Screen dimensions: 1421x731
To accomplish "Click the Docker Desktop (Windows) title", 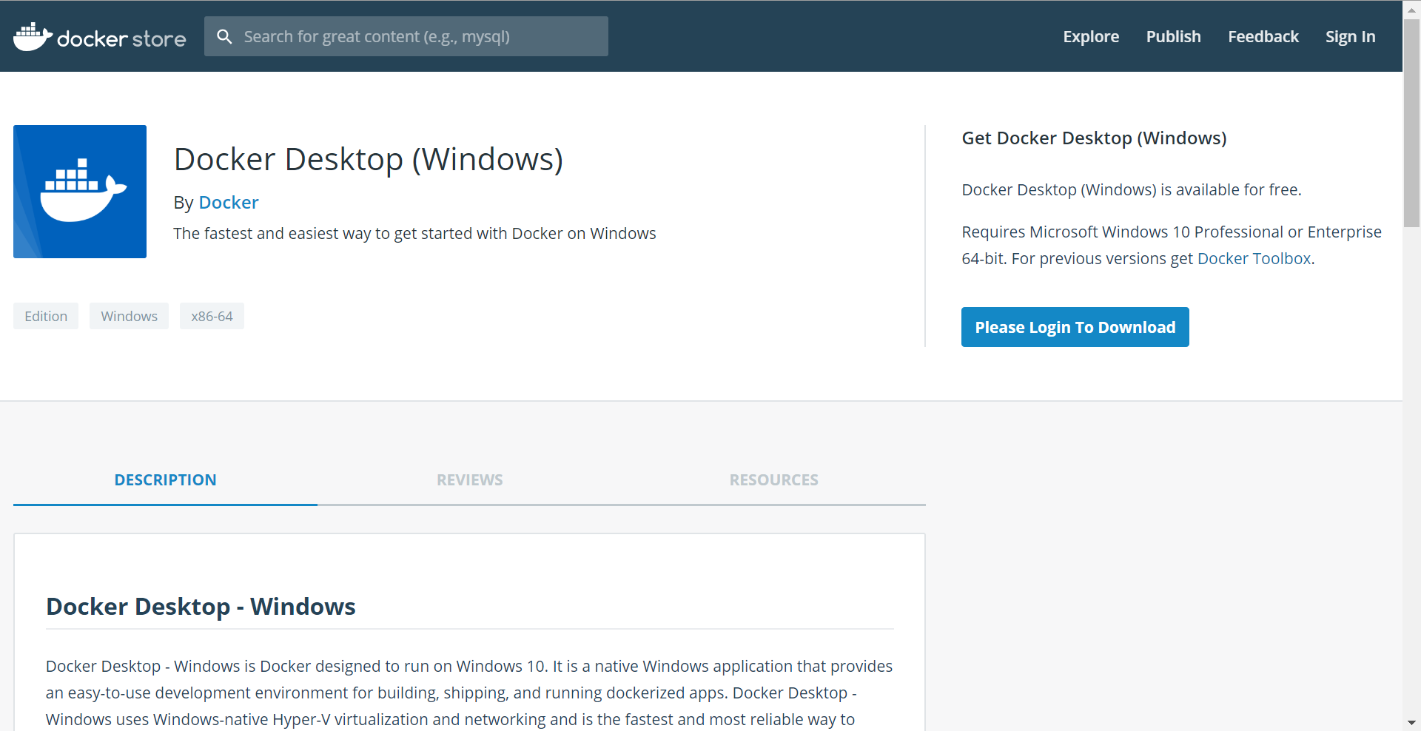I will pos(369,159).
